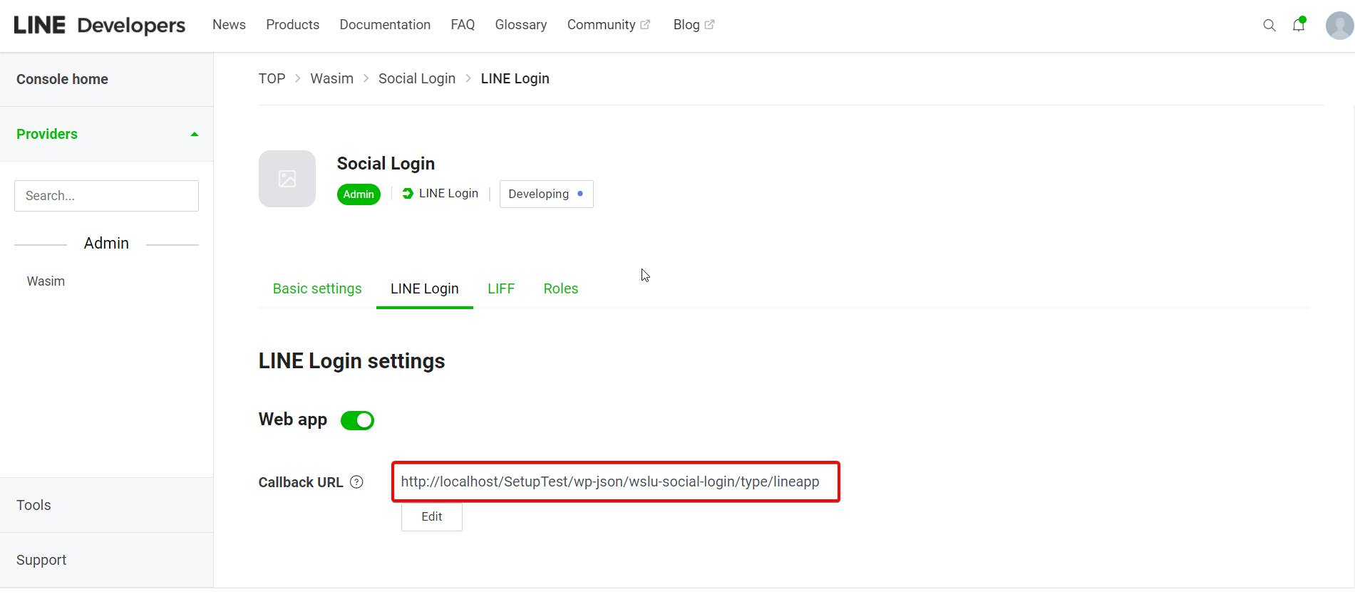This screenshot has height=599, width=1355.
Task: Open the user profile avatar
Action: pyautogui.click(x=1339, y=26)
